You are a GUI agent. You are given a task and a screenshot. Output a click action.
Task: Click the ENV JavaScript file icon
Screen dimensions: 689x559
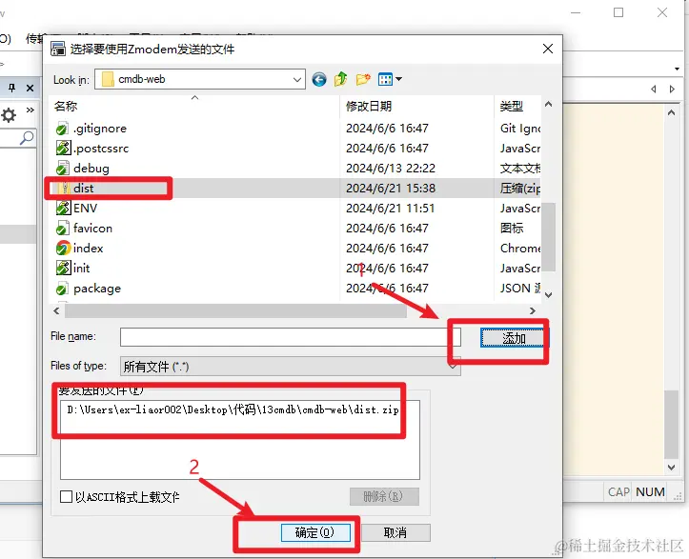click(x=63, y=208)
